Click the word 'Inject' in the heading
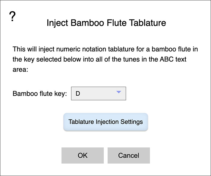The width and height of the screenshot is (211, 176). pyautogui.click(x=57, y=23)
